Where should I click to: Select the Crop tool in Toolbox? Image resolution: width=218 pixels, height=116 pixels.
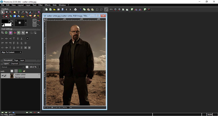[x=27, y=12]
